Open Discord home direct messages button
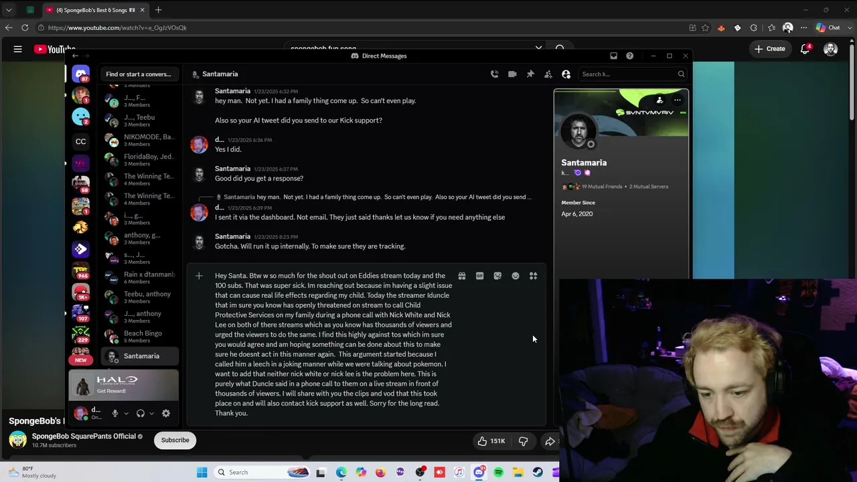Viewport: 857px width, 482px height. [x=80, y=74]
